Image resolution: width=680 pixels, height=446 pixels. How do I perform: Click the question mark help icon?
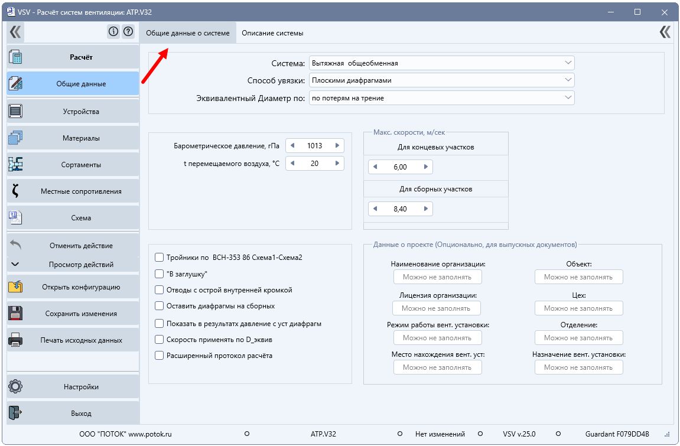(x=128, y=32)
